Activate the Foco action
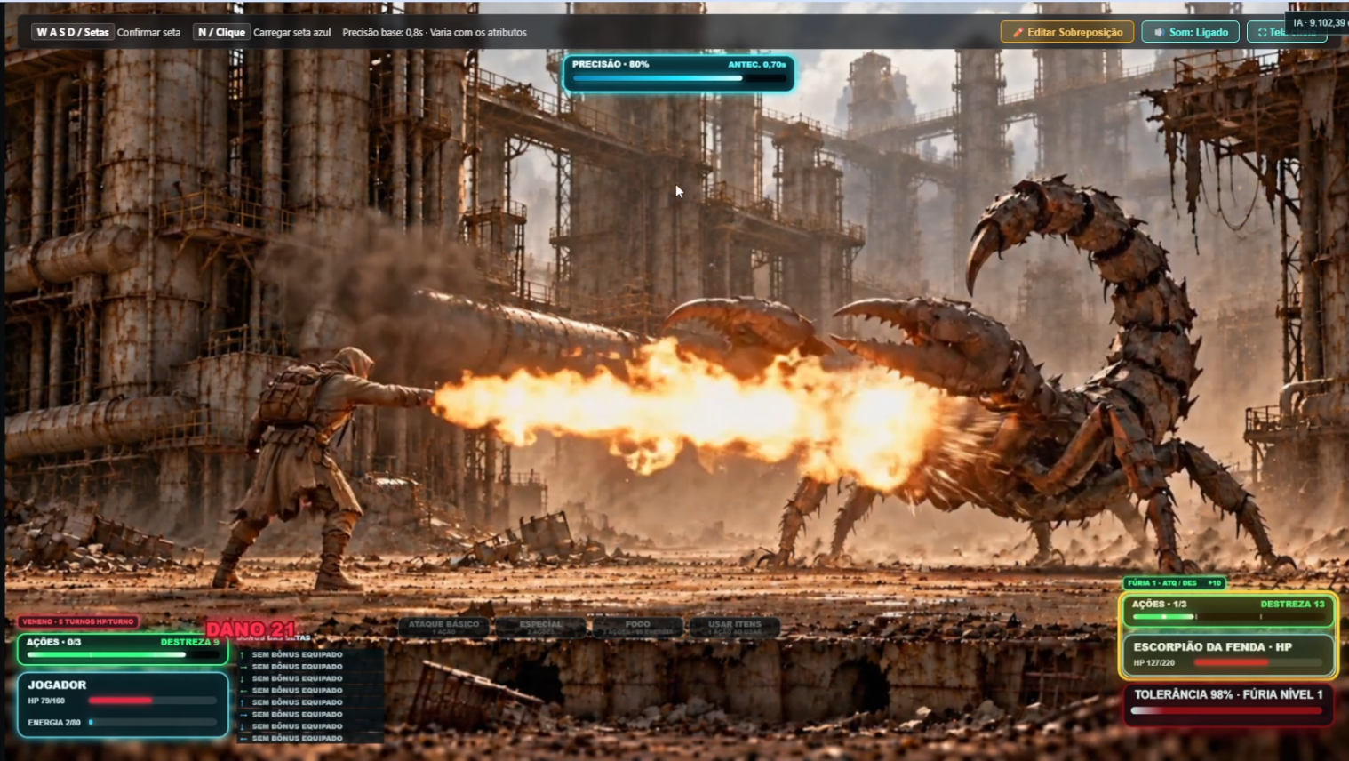 click(x=637, y=627)
